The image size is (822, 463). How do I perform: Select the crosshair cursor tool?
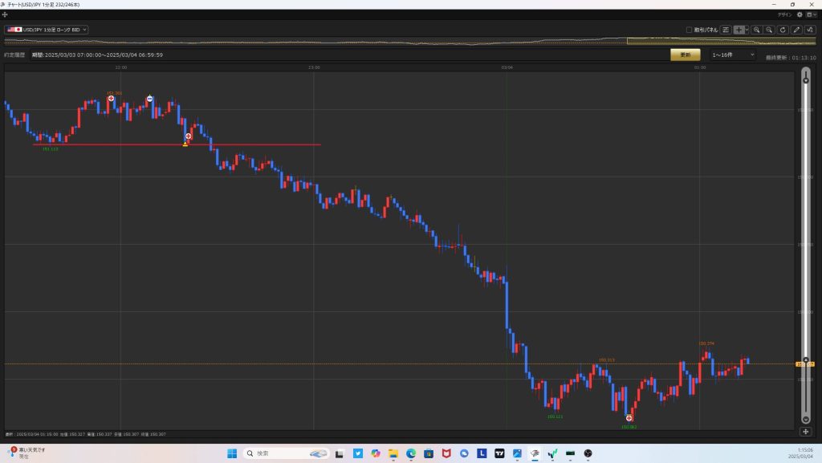tap(739, 30)
